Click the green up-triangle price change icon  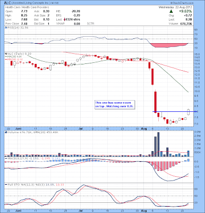click(171, 11)
